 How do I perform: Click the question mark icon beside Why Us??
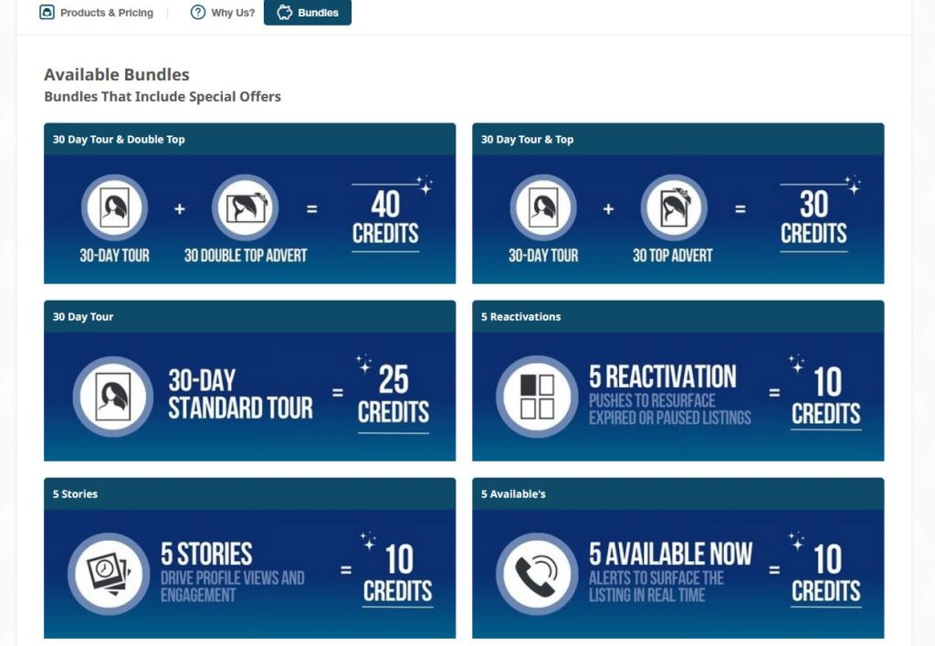[x=198, y=13]
